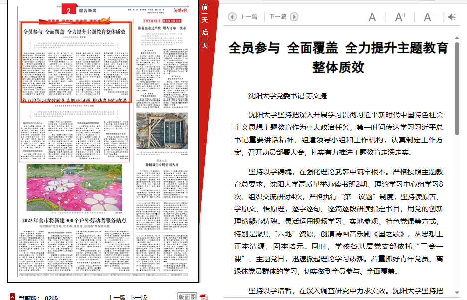Click the 沈阳日报 masthead logo

pyautogui.click(x=181, y=10)
